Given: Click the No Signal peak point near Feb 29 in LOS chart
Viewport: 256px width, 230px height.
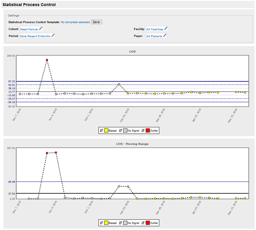Looking at the screenshot, I should 119,84.
